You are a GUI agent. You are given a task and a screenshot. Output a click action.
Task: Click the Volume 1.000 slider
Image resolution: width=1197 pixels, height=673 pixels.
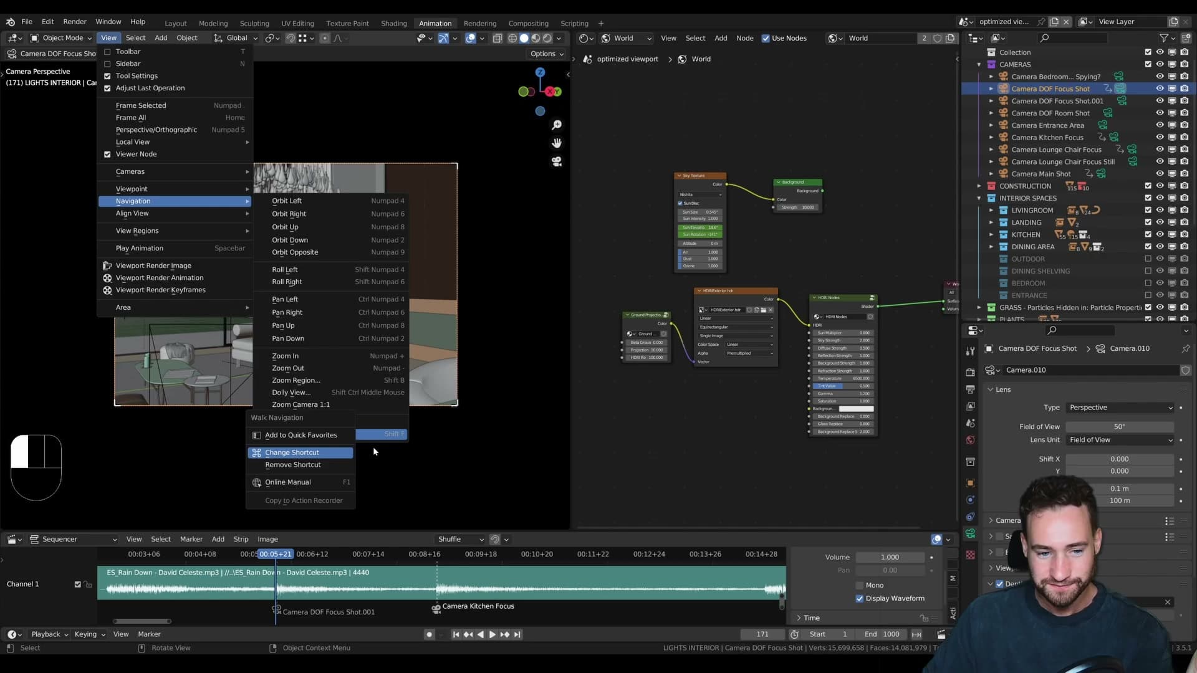pos(890,557)
